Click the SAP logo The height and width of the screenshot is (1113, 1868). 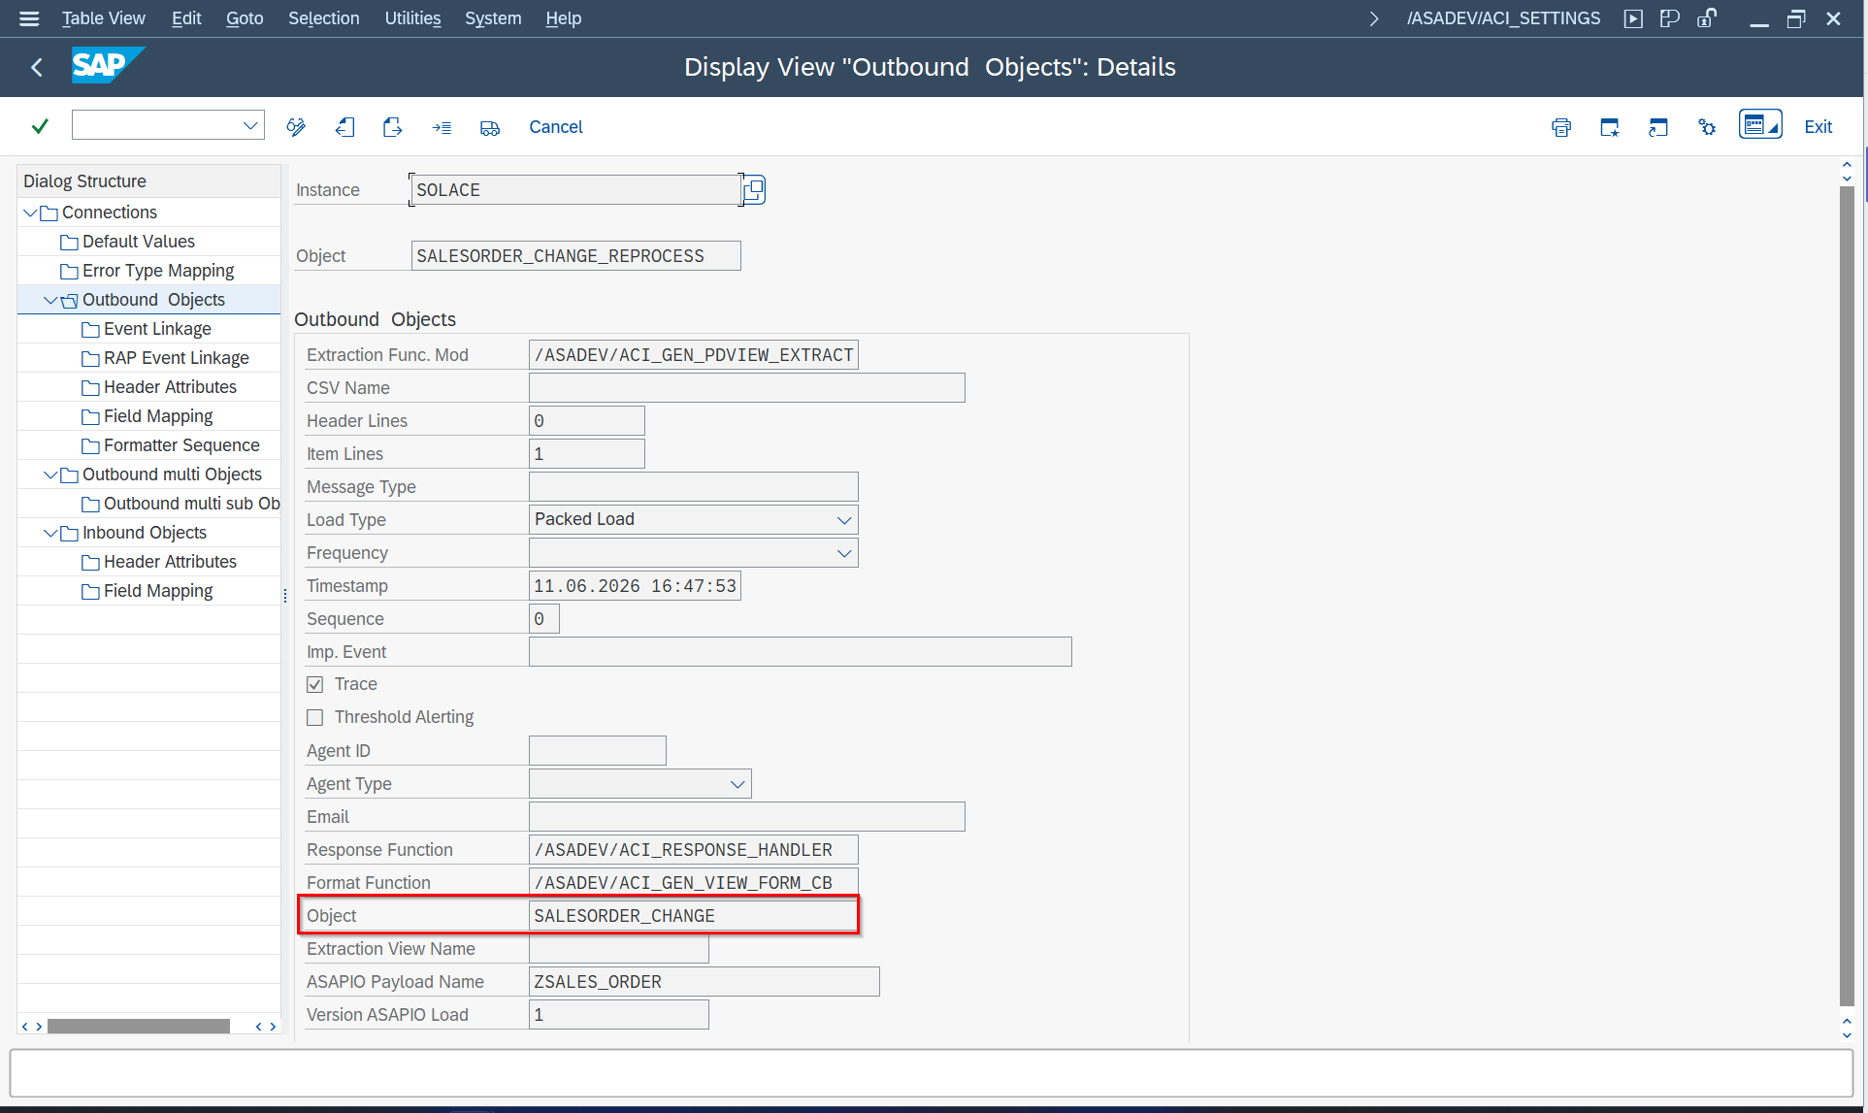(108, 65)
